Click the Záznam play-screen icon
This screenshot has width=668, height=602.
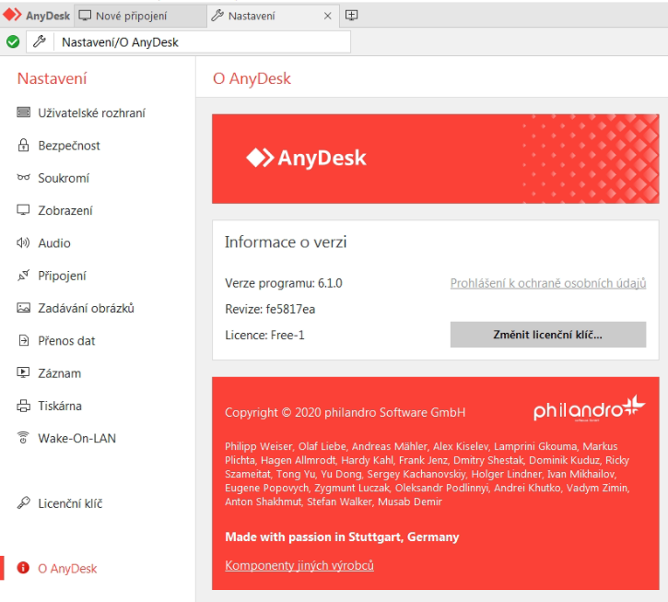point(23,372)
